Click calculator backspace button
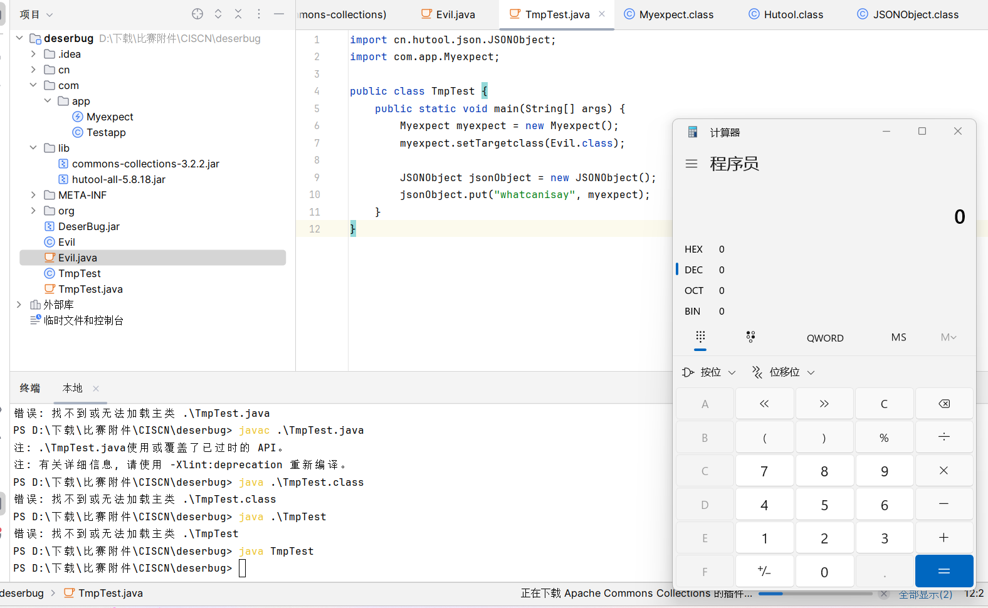The image size is (988, 608). point(944,404)
